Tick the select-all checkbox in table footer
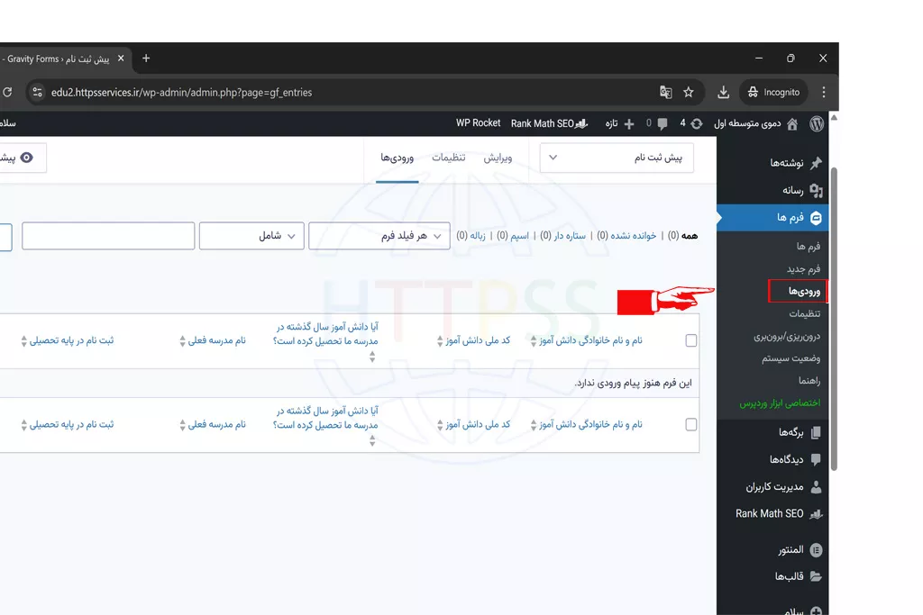The image size is (923, 615). 691,424
